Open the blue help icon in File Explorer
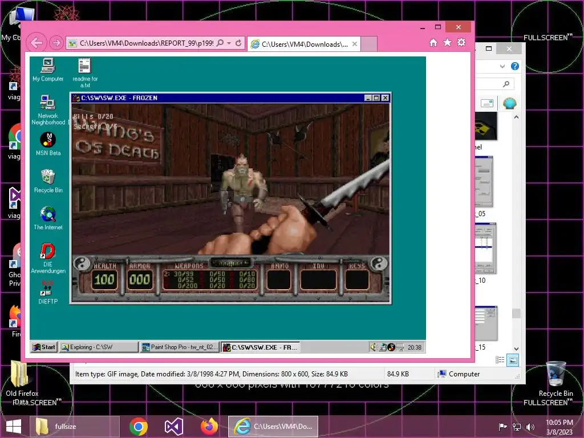The height and width of the screenshot is (438, 584). (515, 66)
